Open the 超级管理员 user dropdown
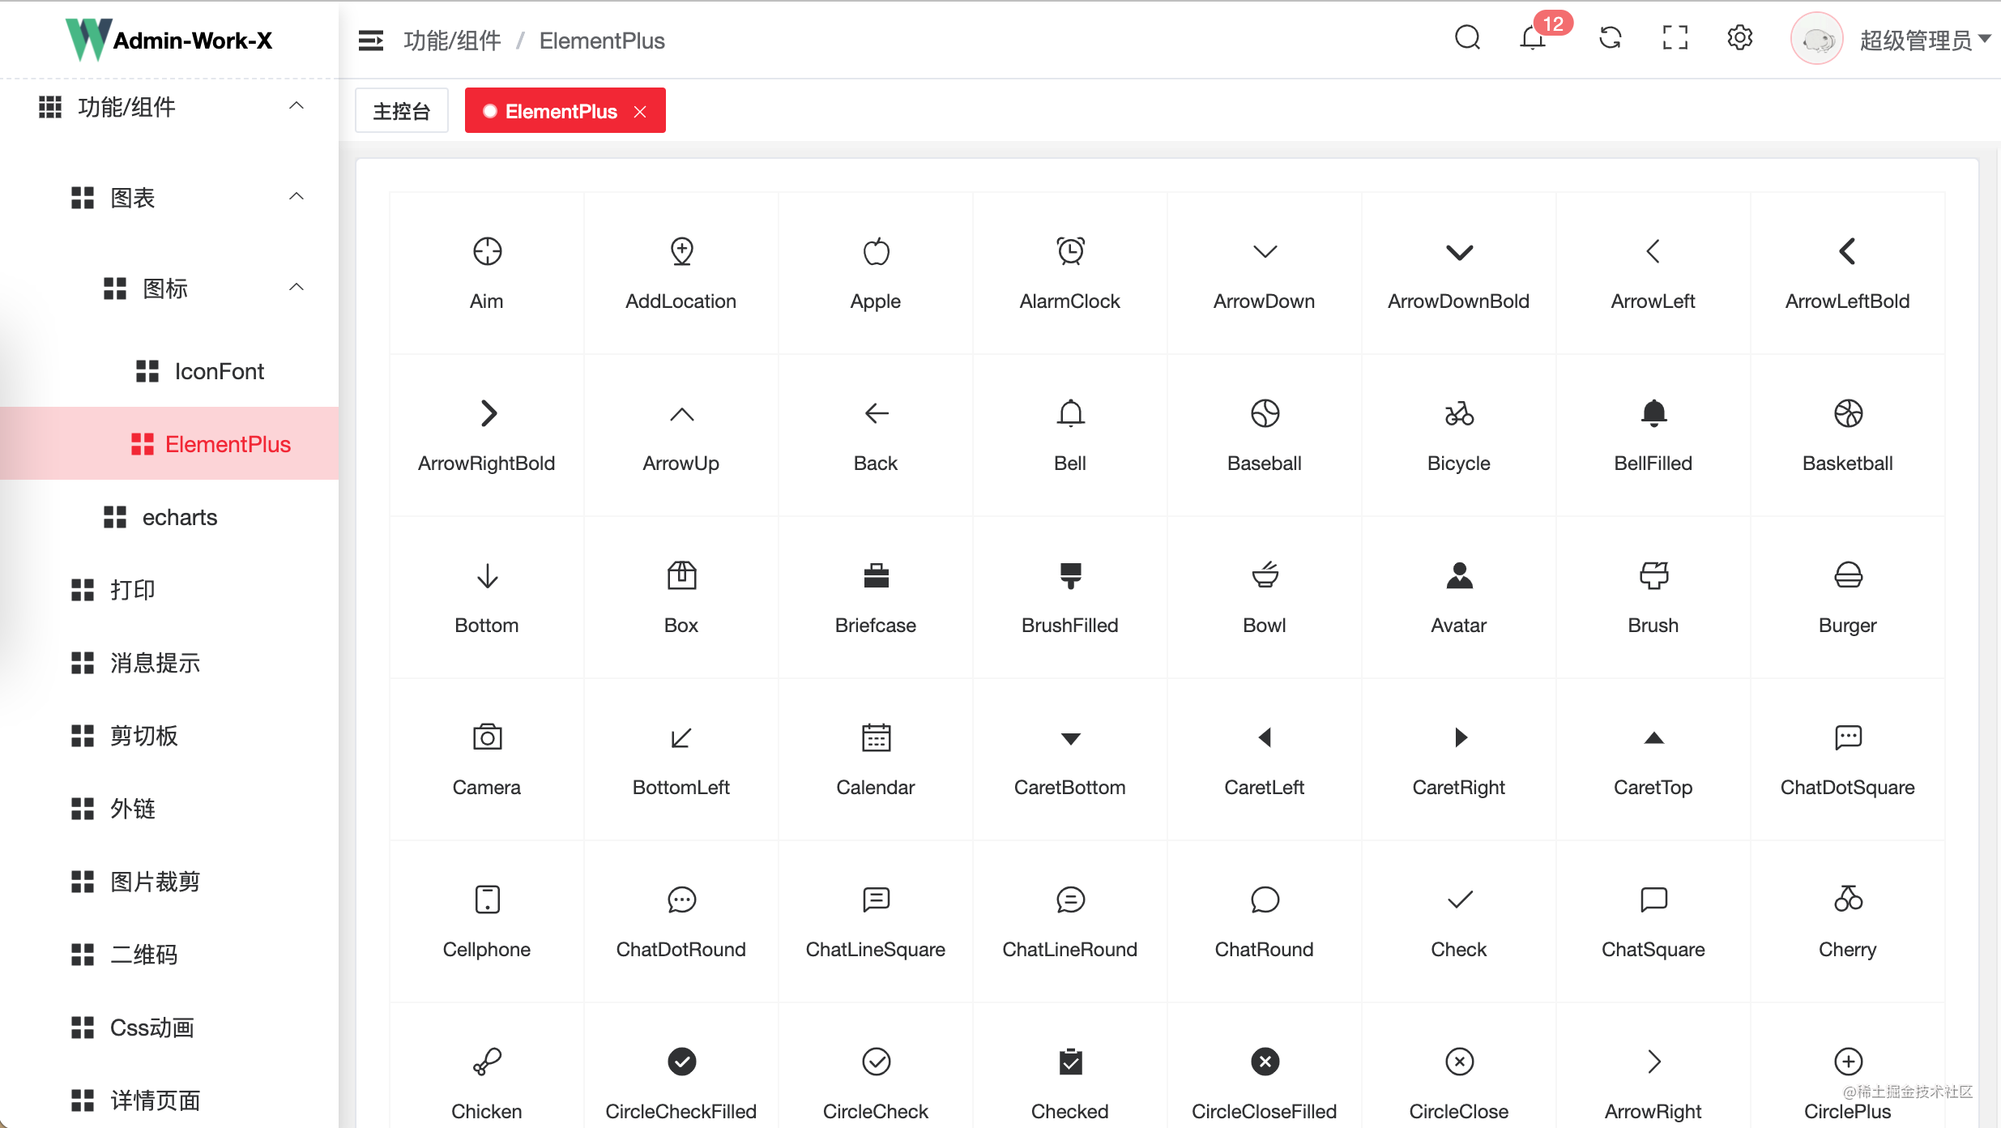 click(1926, 40)
